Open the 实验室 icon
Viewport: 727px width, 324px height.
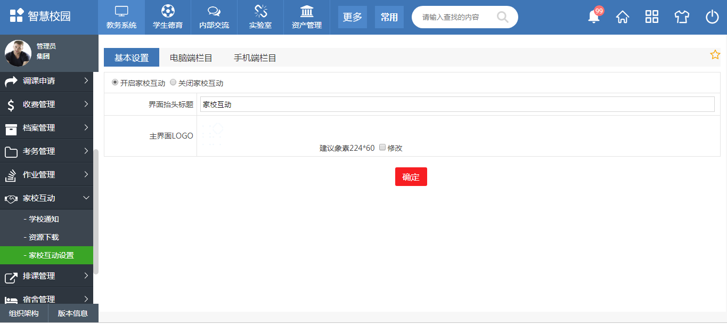(x=260, y=11)
